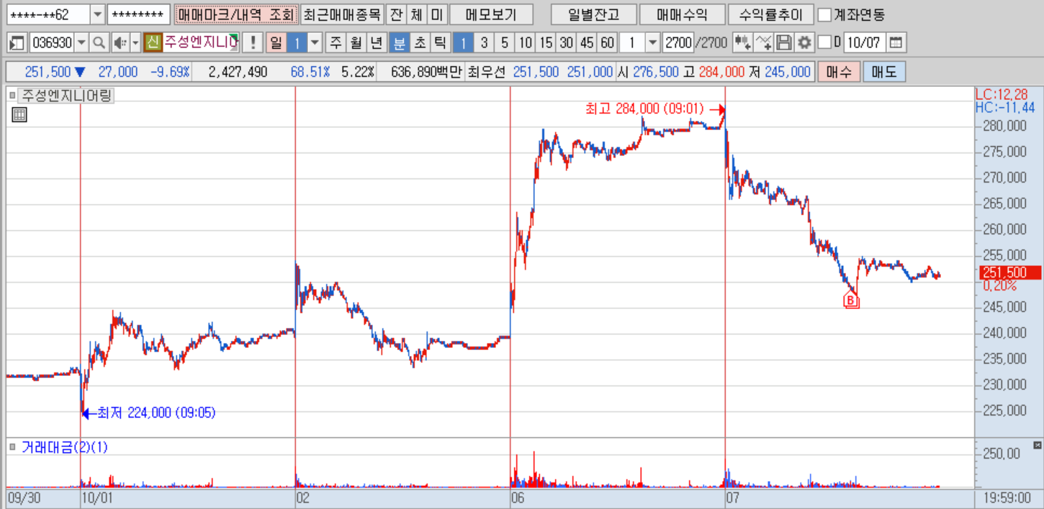Expand the speaker options dropdown arrow
The image size is (1044, 509).
coord(135,42)
